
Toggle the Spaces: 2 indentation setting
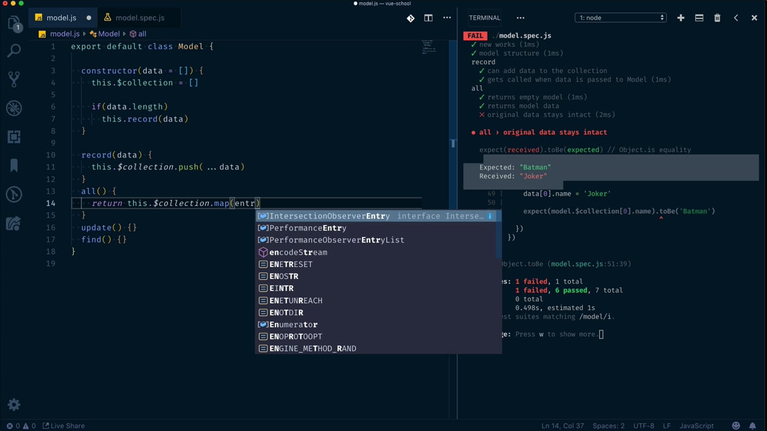tap(608, 426)
